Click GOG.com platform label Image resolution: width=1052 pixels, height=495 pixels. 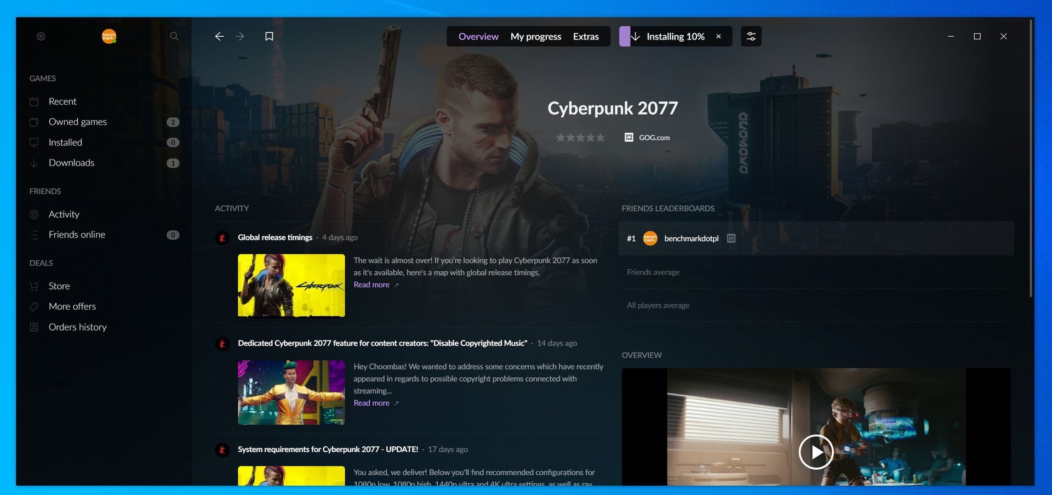tap(654, 138)
